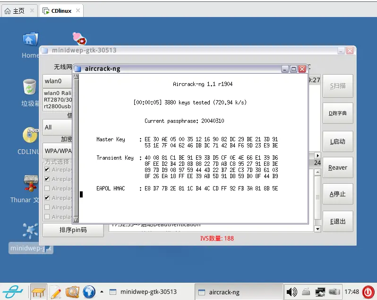Viewport: 377px width, 300px height.
Task: Select the minidwep-gtk desktop launcher icon
Action: tap(30, 231)
